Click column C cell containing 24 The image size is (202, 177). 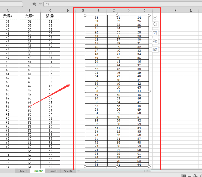tap(50, 21)
